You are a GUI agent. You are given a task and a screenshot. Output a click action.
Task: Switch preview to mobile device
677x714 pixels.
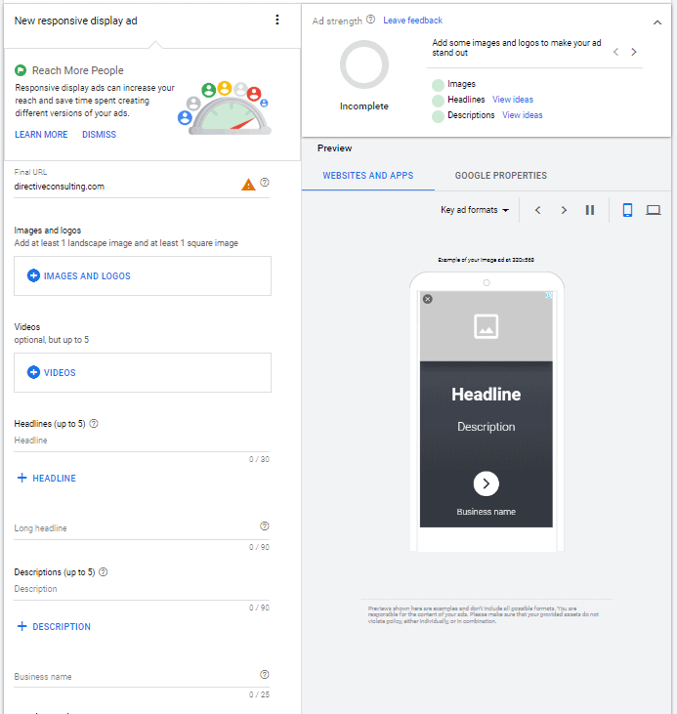627,210
